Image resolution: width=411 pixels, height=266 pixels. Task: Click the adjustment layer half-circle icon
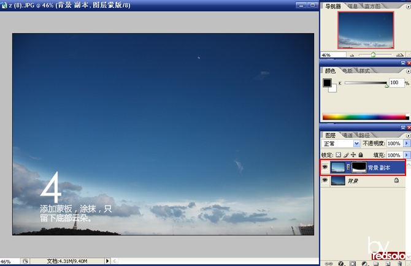pos(364,264)
